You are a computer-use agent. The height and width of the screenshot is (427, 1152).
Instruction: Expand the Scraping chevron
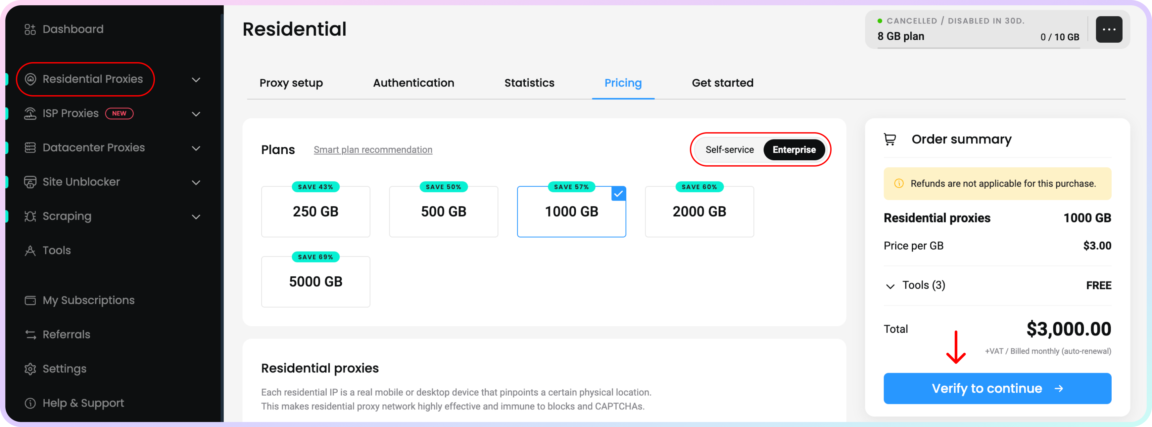[x=196, y=217]
